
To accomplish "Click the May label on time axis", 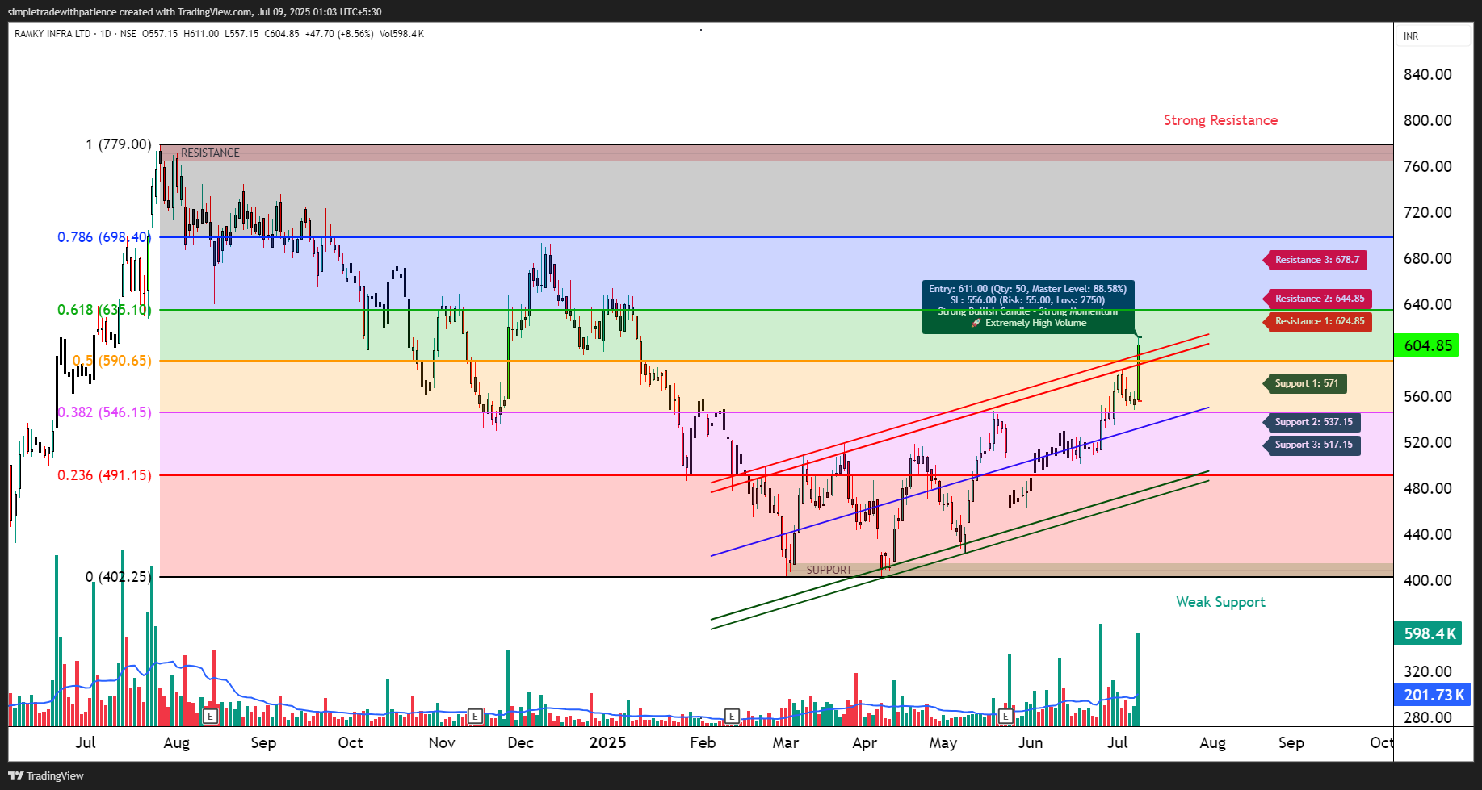I will (943, 742).
